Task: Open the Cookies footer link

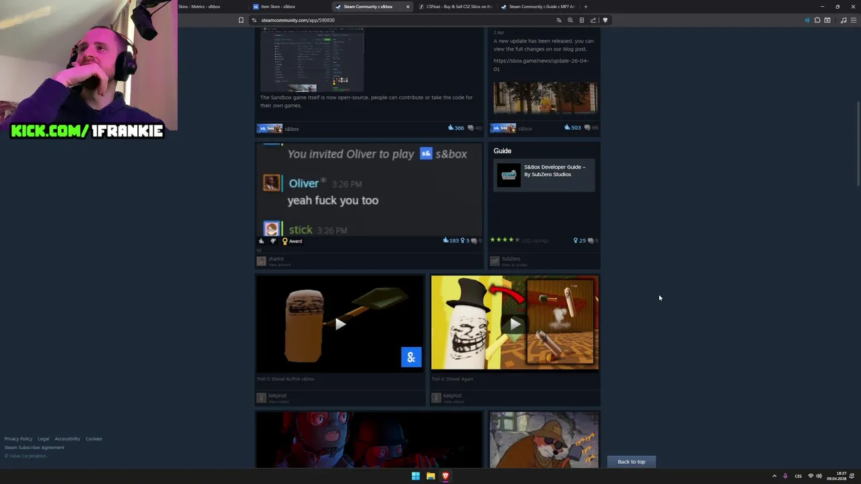Action: pos(93,439)
